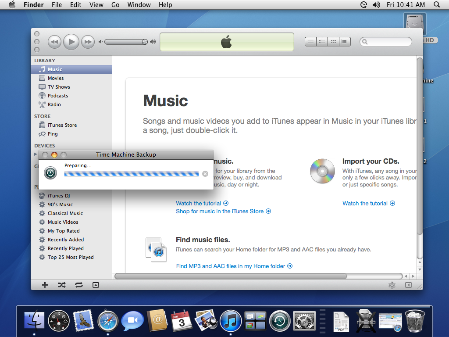Click the maximum volume speaker icon
Screen dimensions: 449x337
point(153,42)
